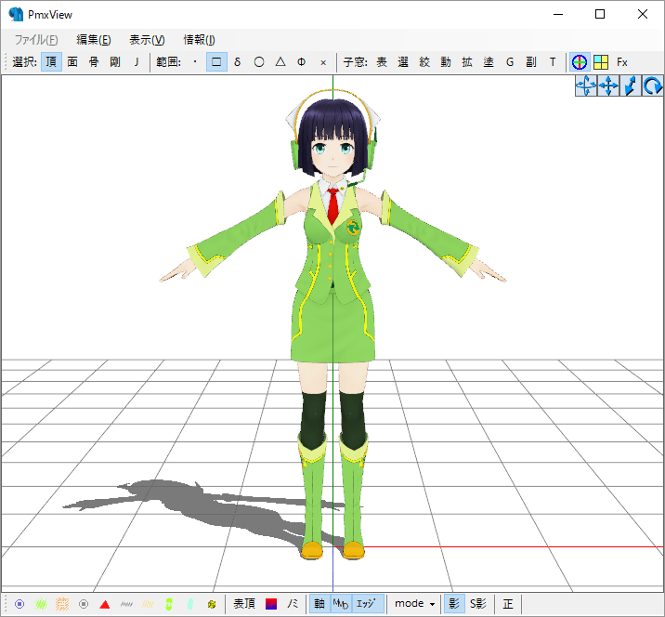Click the red triangle icon in bottom toolbar
665x617 pixels.
[x=105, y=604]
